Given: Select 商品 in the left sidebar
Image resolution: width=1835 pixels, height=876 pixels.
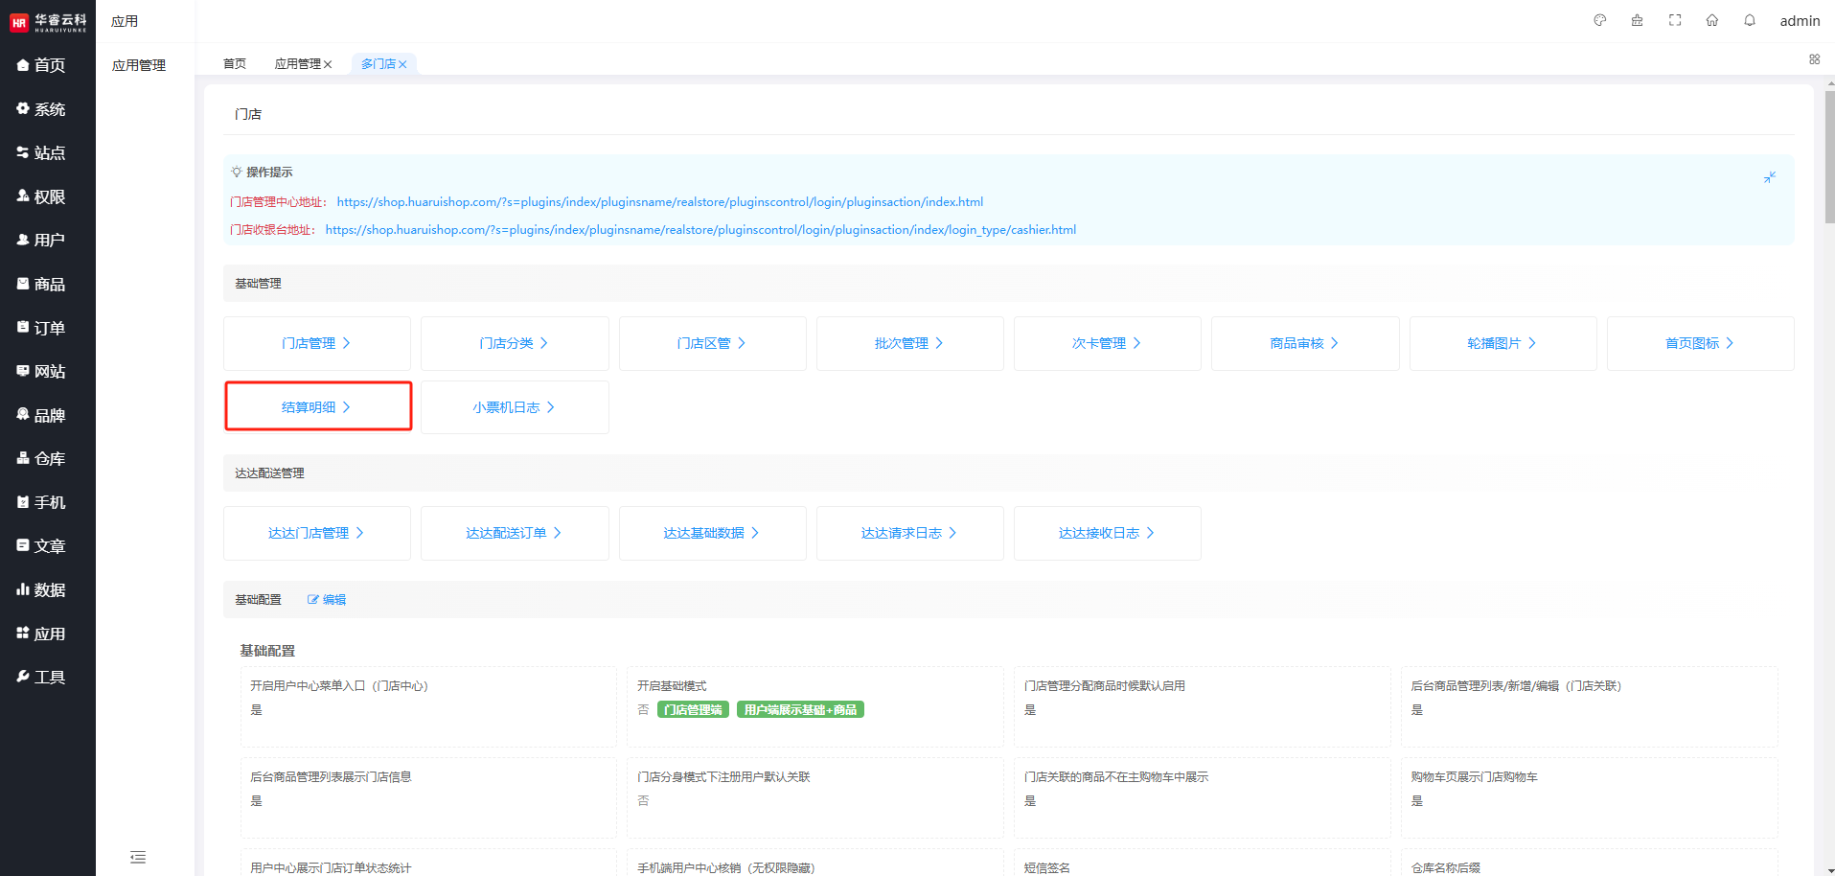Looking at the screenshot, I should point(48,284).
